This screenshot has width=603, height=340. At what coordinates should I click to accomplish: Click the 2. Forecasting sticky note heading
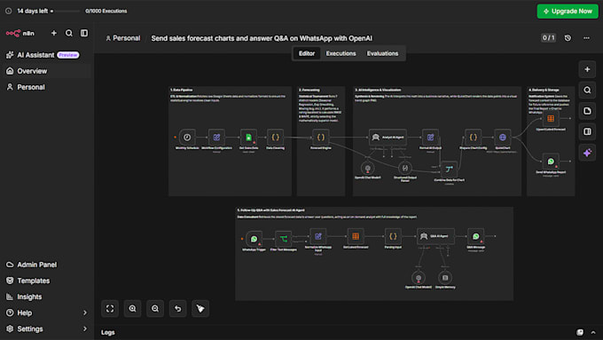coord(309,90)
